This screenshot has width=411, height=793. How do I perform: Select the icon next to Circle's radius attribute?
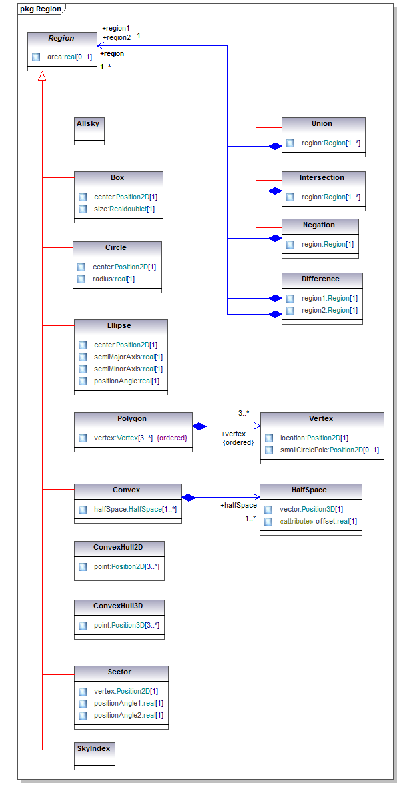click(82, 279)
